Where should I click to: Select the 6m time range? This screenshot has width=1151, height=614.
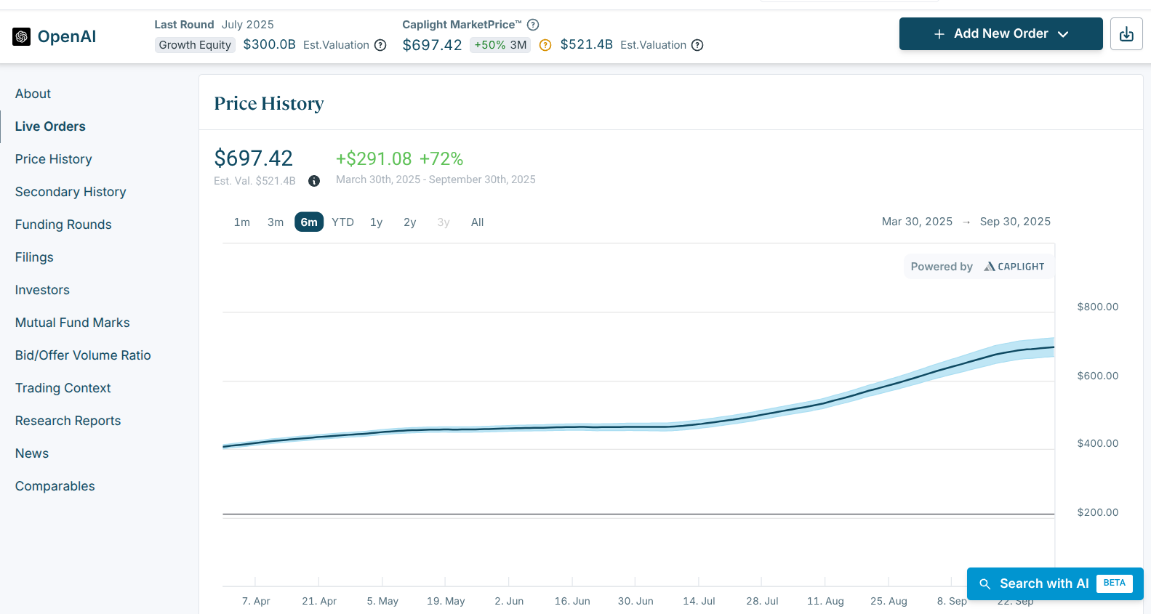click(x=309, y=222)
